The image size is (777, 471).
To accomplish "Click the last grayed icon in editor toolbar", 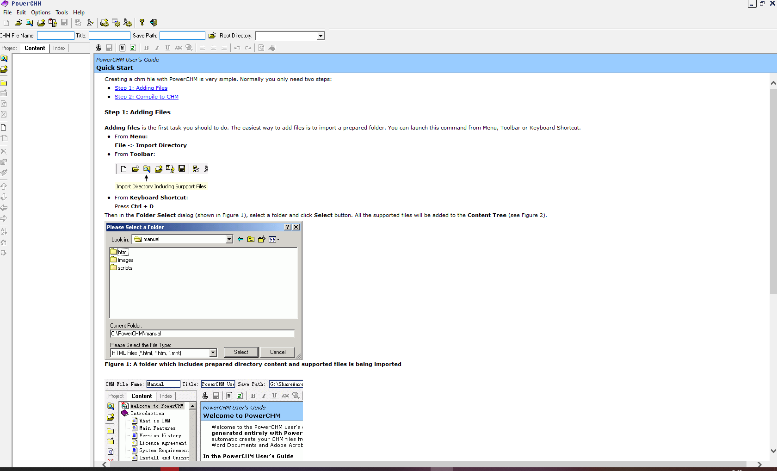I will tap(272, 48).
